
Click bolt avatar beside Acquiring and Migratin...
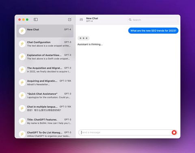coord(22,82)
